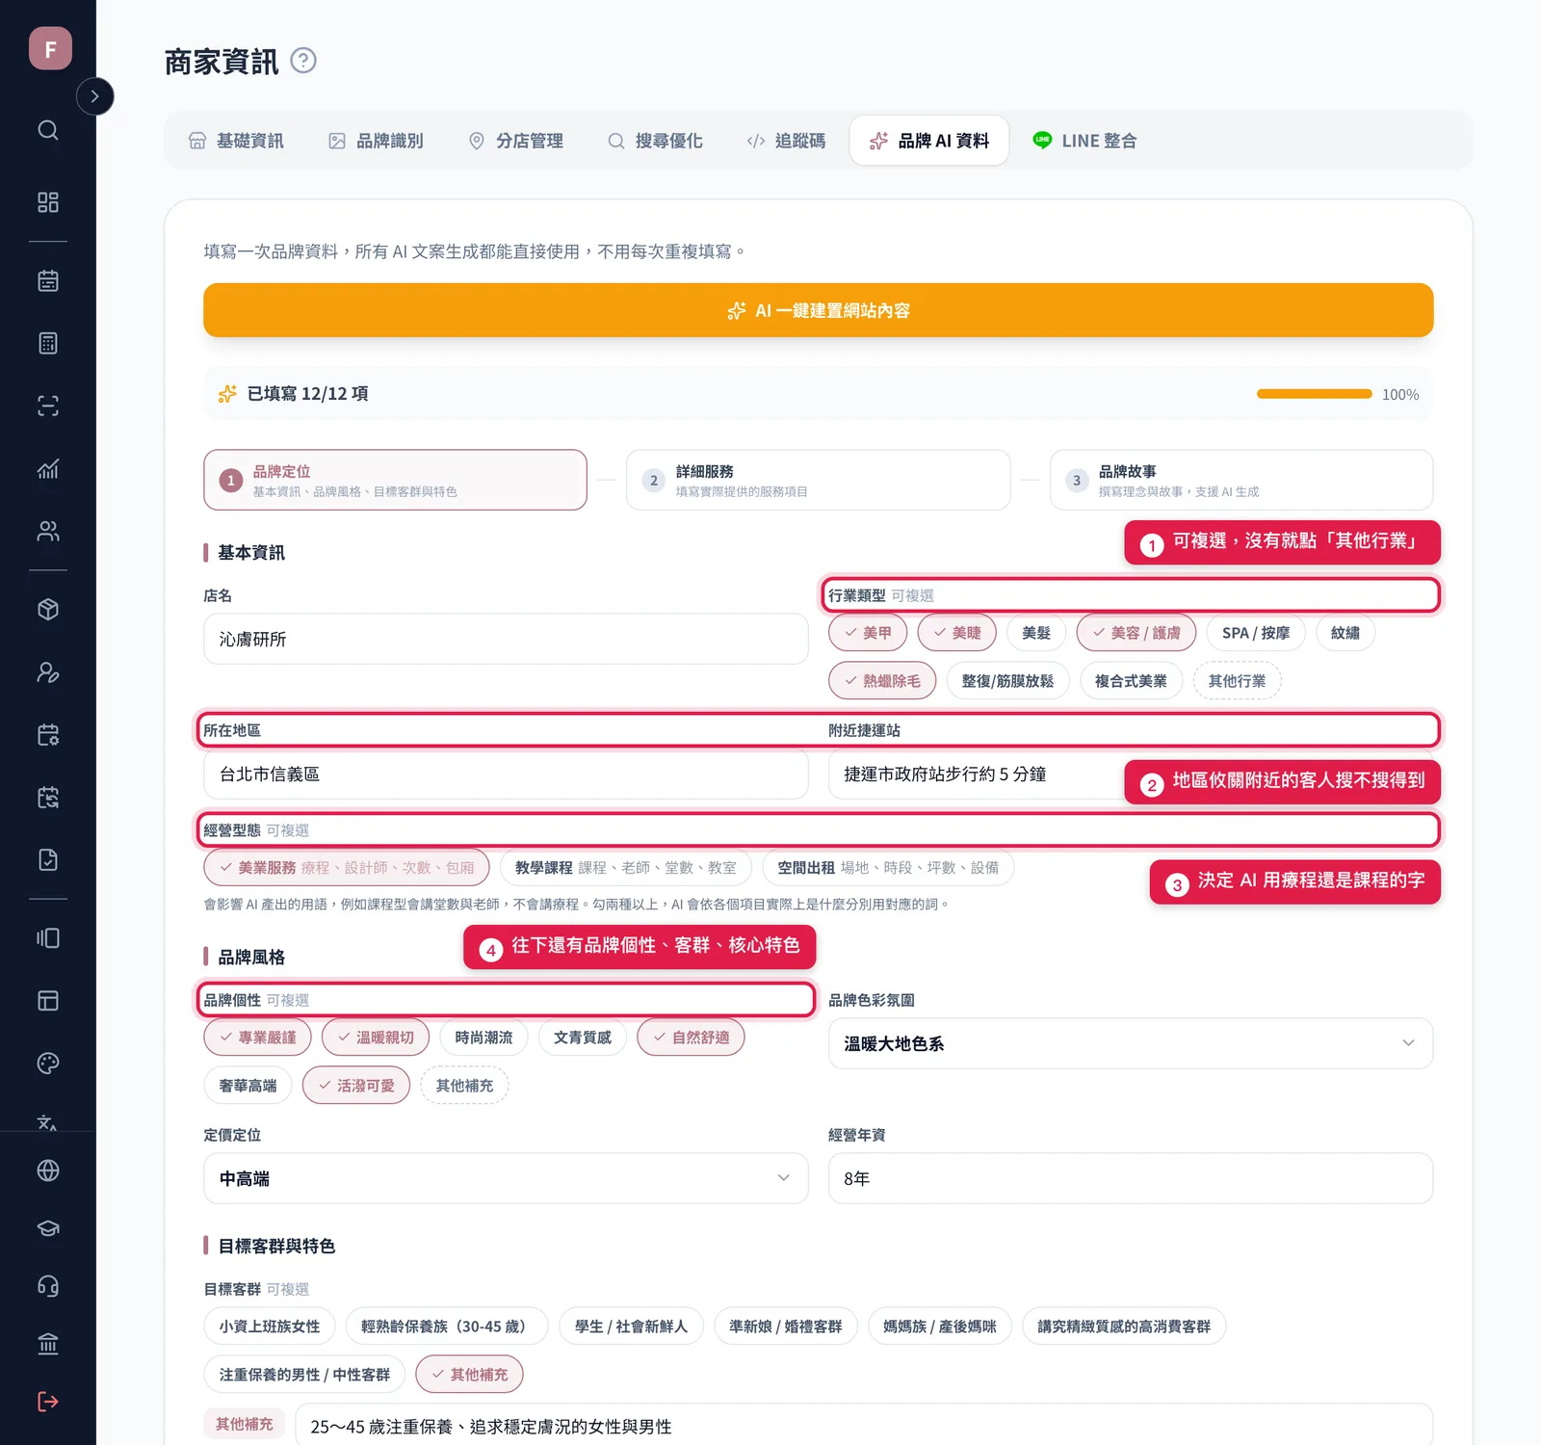Click the headset support icon in sidebar

pyautogui.click(x=48, y=1286)
